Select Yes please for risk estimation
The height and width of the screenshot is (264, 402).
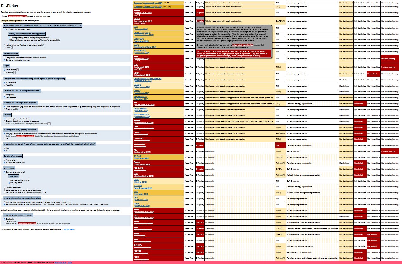tap(4, 94)
